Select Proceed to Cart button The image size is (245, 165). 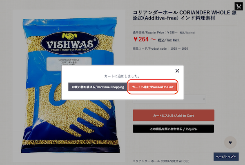[153, 87]
